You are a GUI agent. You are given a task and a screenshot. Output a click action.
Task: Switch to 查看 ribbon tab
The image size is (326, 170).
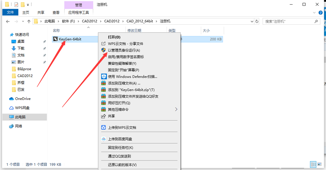pos(56,12)
